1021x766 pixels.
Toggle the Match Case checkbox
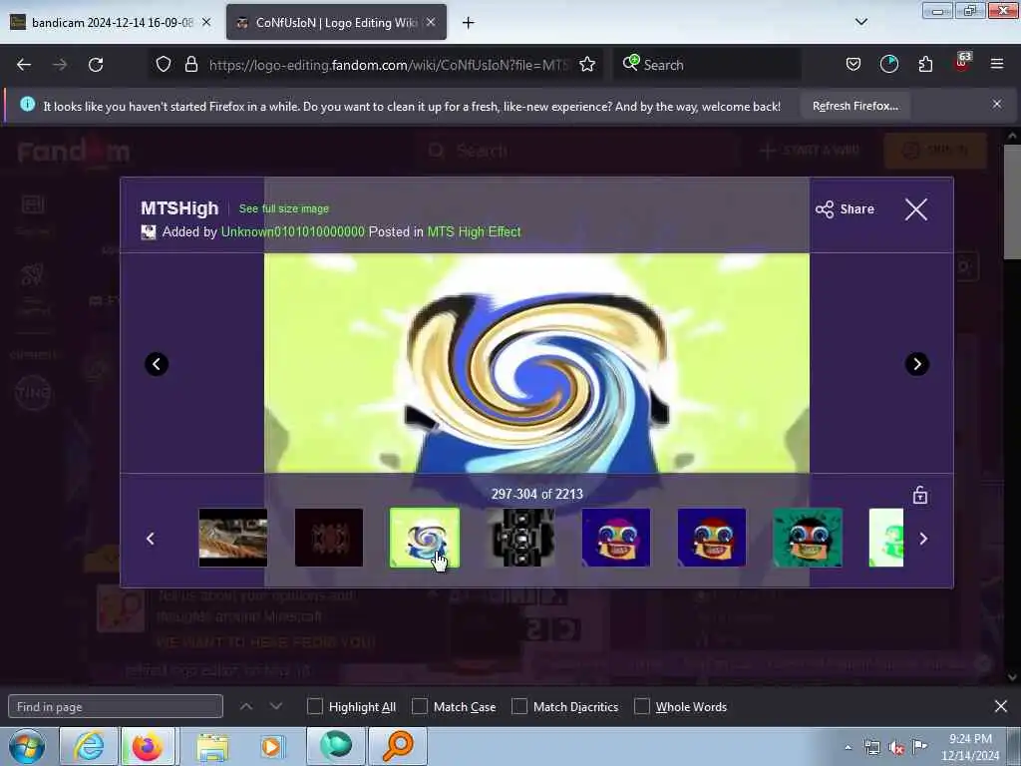(x=420, y=706)
